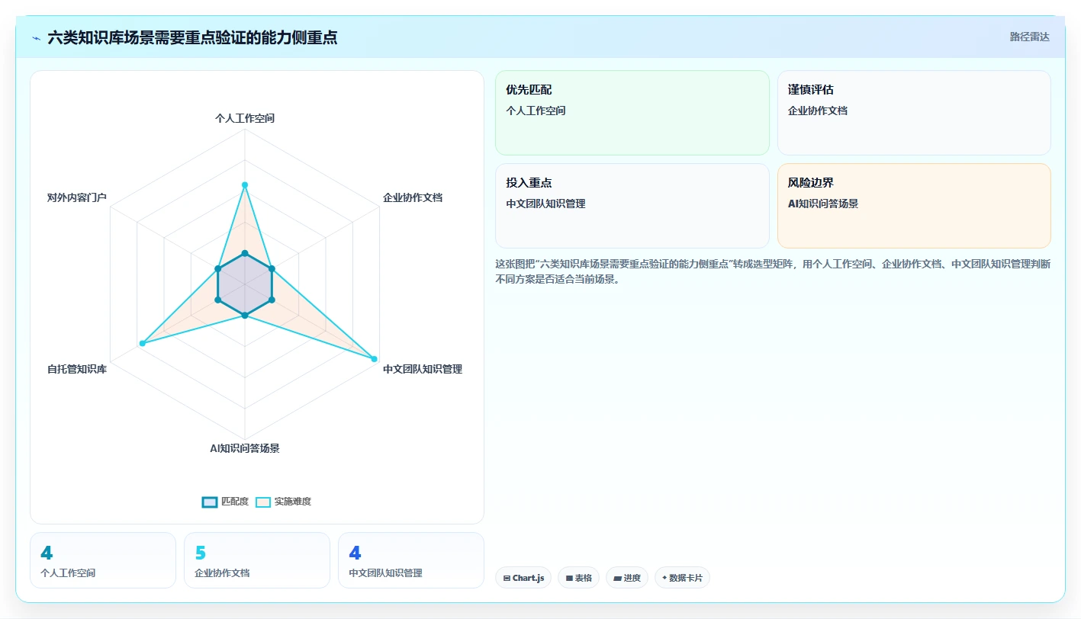Click the description paragraph starting 这张图把

(x=773, y=271)
